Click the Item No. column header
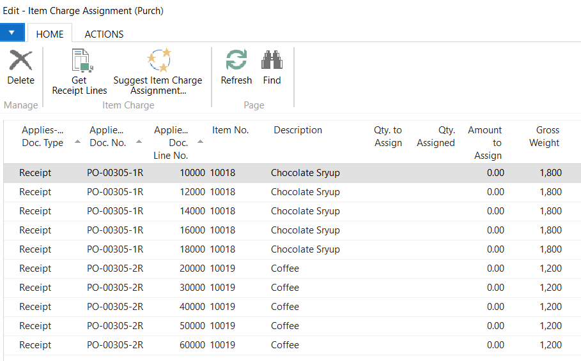Image resolution: width=581 pixels, height=361 pixels. [230, 130]
